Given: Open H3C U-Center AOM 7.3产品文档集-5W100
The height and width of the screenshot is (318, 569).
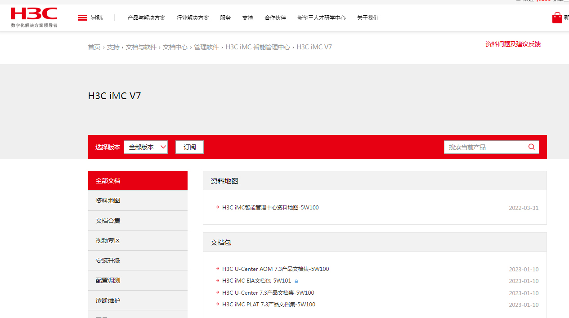Looking at the screenshot, I should [x=275, y=269].
